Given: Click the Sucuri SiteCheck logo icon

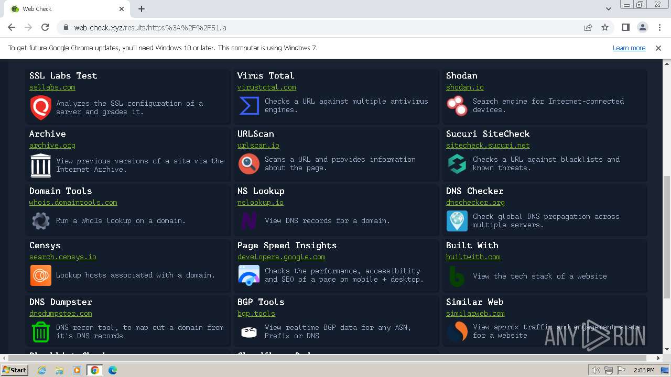Looking at the screenshot, I should click(x=457, y=163).
